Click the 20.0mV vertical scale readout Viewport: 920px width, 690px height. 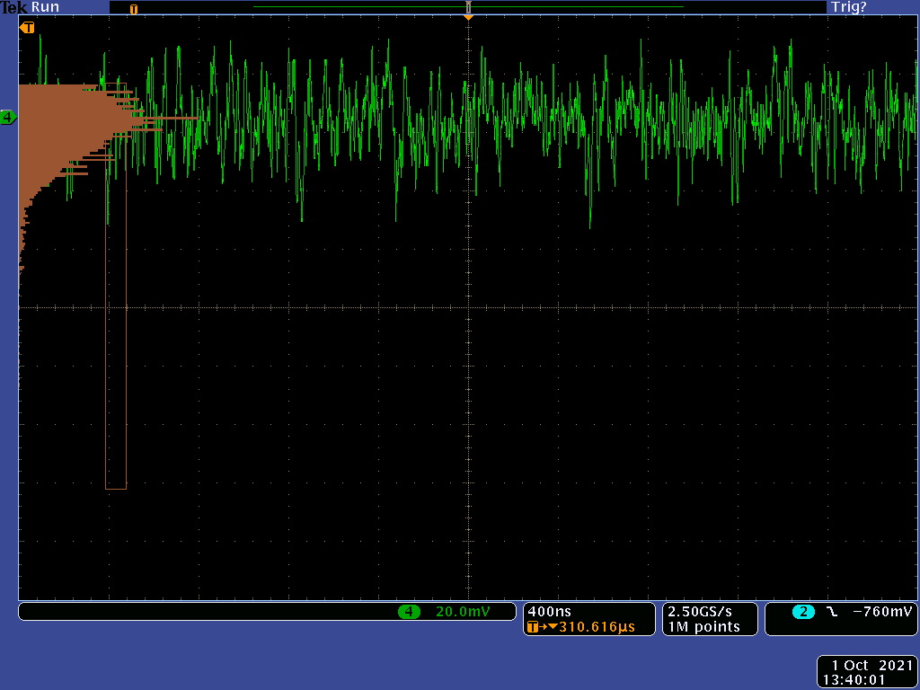tap(463, 612)
